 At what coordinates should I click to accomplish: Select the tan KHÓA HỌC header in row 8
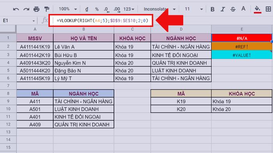tap(242, 94)
